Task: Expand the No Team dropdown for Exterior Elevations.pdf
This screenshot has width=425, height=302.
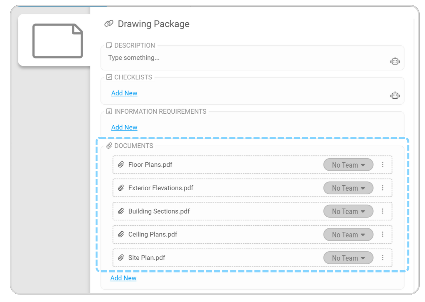Action: (x=348, y=188)
